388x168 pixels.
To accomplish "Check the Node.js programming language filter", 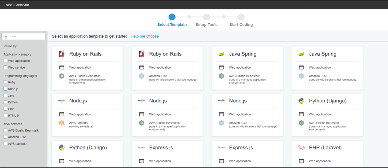I will (5, 89).
